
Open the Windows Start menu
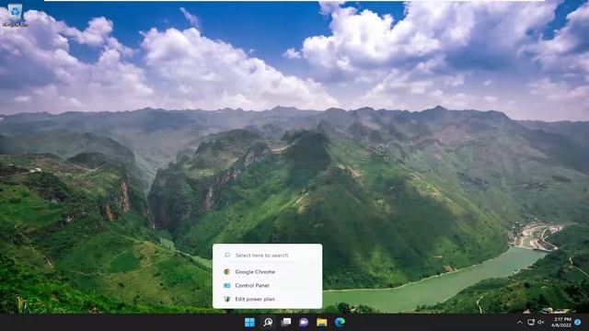point(249,322)
